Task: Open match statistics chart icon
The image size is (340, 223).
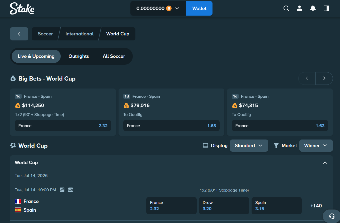Action: coord(62,190)
